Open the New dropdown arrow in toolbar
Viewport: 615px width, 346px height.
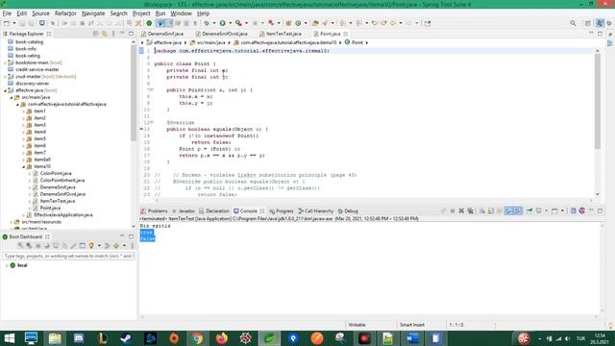click(14, 23)
